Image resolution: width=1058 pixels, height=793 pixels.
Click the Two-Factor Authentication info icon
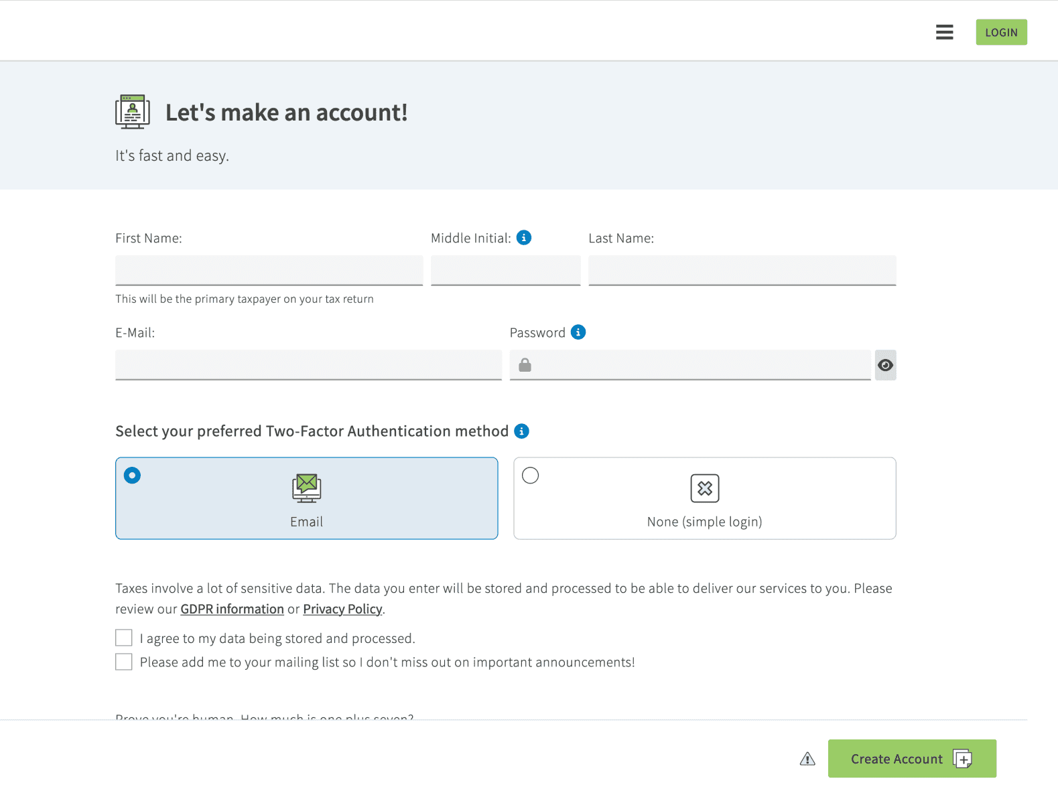tap(521, 431)
